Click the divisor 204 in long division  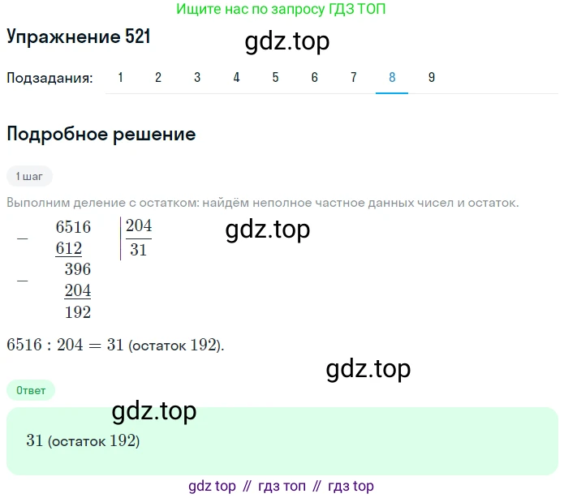pyautogui.click(x=139, y=225)
